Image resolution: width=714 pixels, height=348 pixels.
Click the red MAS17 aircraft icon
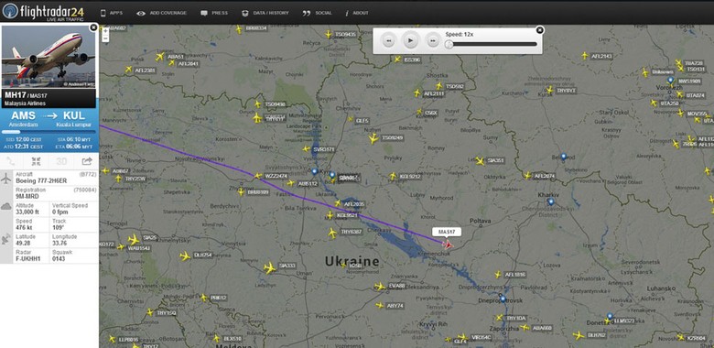click(x=448, y=245)
